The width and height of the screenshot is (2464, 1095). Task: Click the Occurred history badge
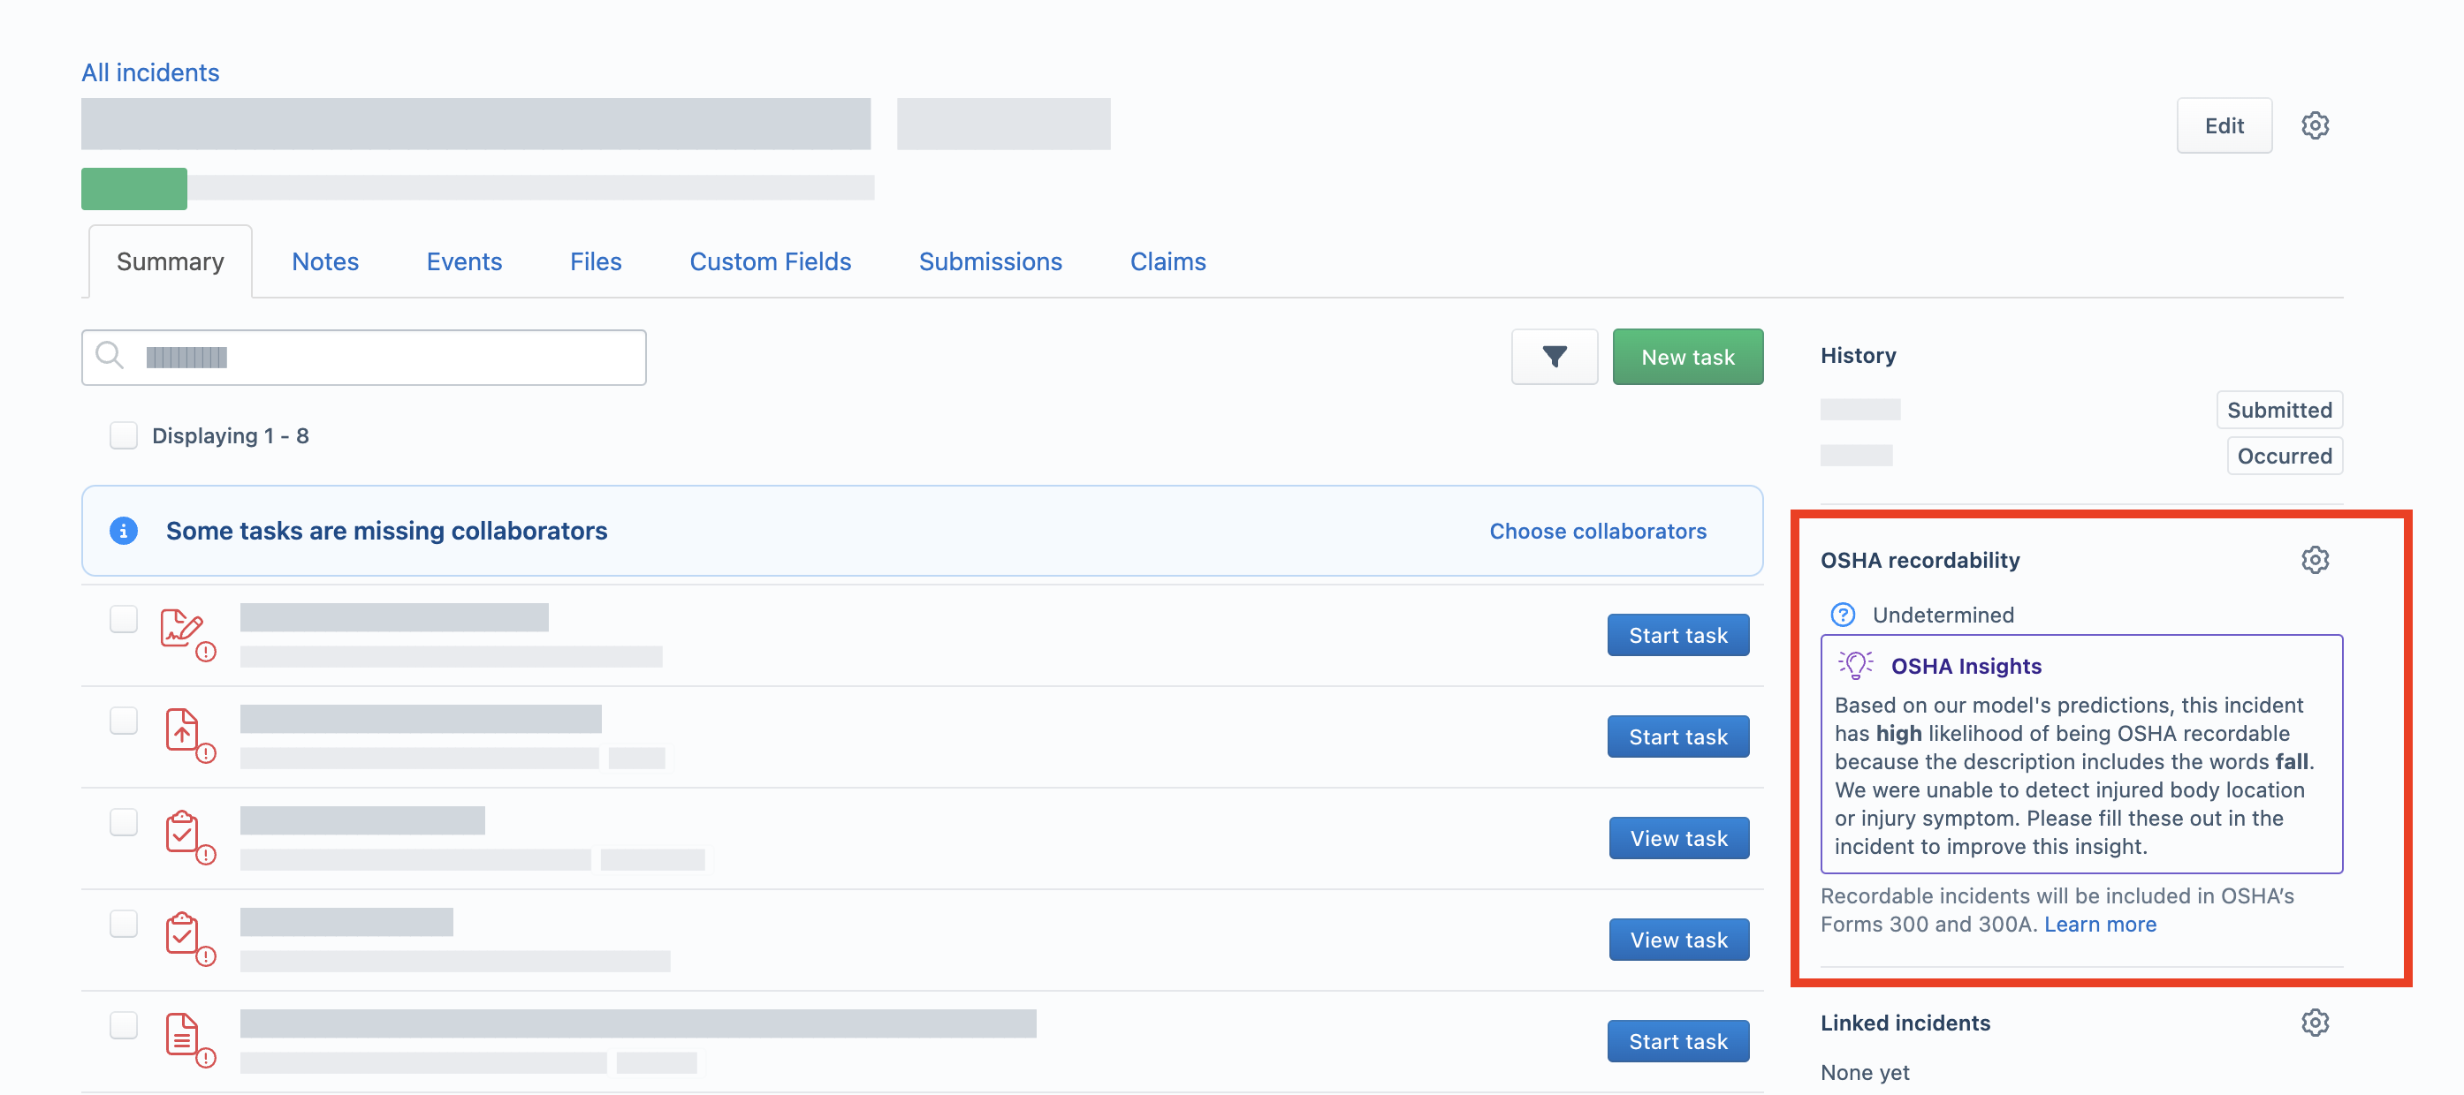click(x=2285, y=456)
